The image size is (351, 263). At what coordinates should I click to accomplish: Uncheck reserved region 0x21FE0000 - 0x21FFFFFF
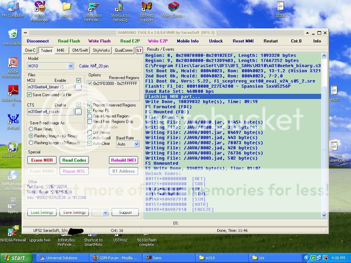90,84
